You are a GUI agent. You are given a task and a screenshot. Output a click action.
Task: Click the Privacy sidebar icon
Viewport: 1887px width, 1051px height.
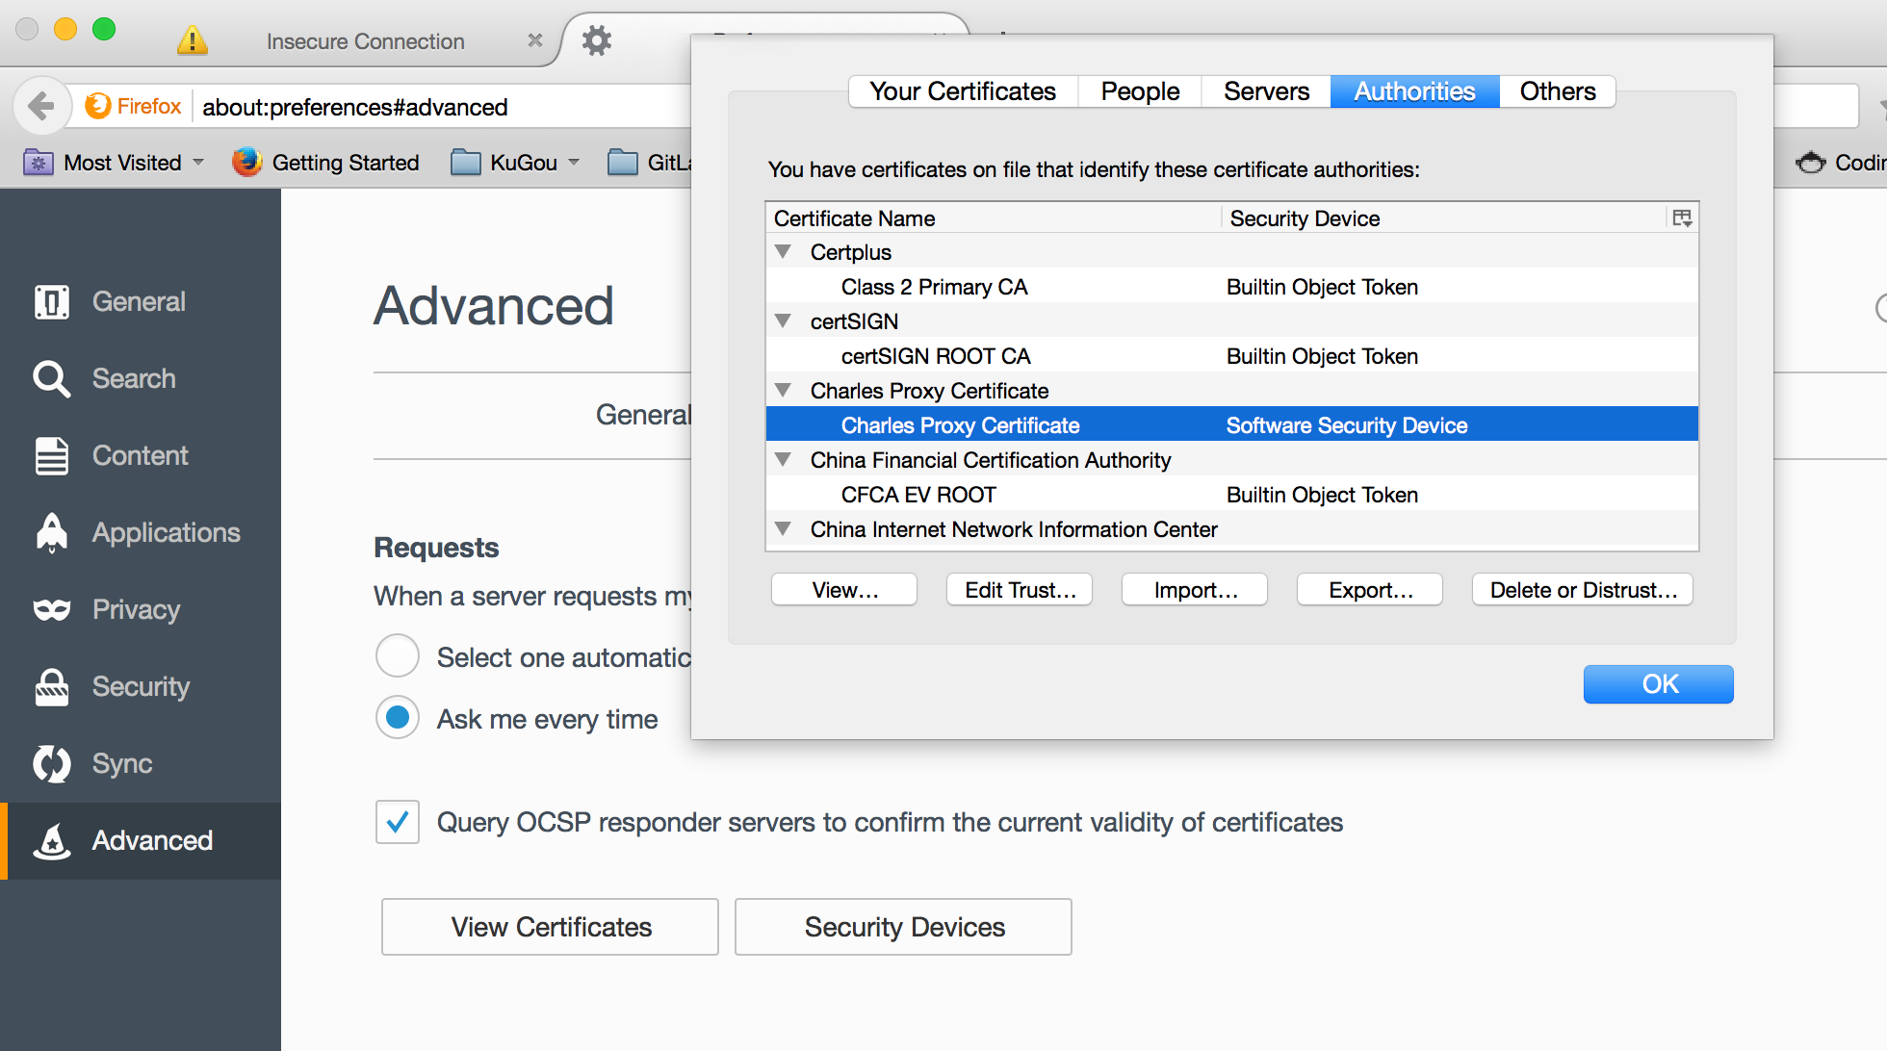(x=53, y=608)
